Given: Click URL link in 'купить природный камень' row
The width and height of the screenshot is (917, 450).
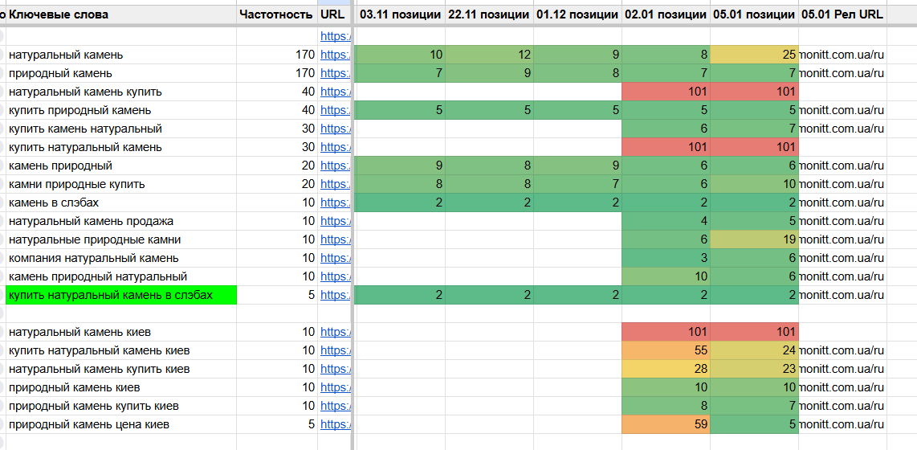Looking at the screenshot, I should (334, 110).
